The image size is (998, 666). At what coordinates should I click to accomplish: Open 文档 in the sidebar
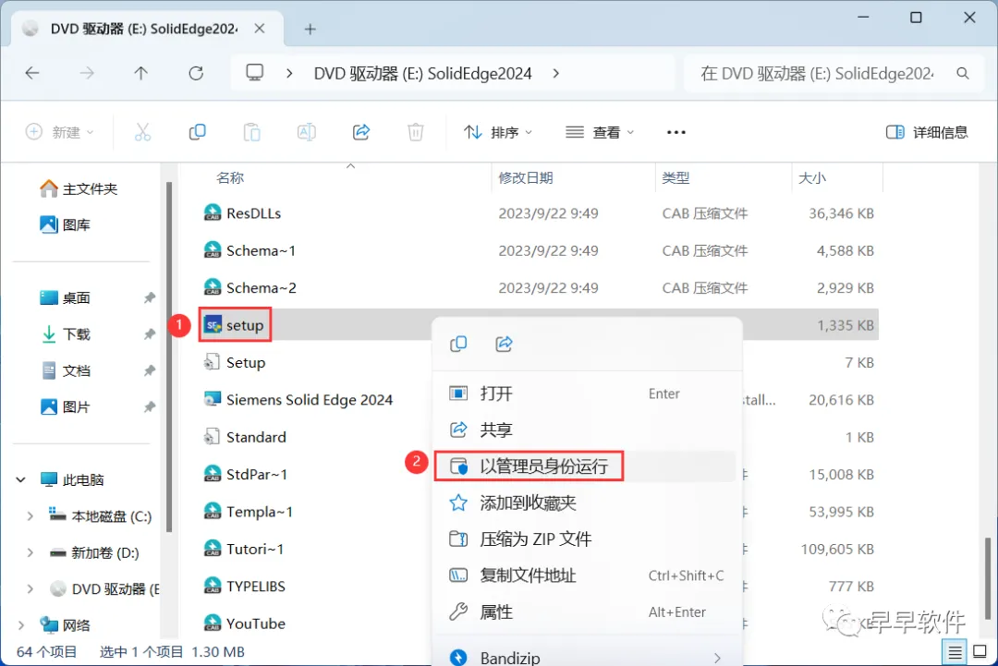[65, 370]
